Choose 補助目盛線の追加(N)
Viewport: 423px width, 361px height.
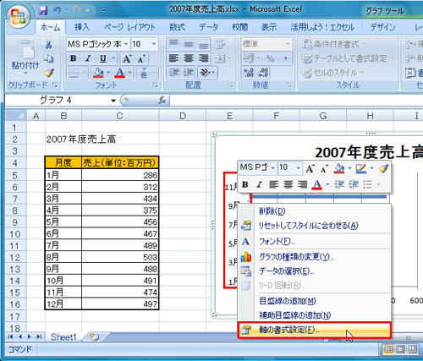point(314,315)
